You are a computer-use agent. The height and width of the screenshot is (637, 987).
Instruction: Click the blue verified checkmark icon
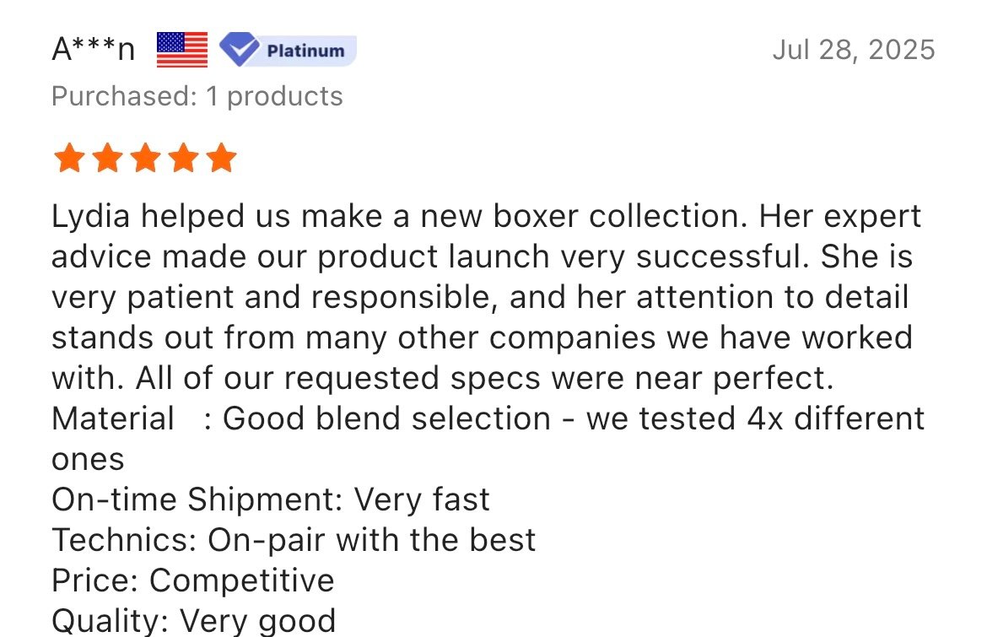[x=239, y=50]
